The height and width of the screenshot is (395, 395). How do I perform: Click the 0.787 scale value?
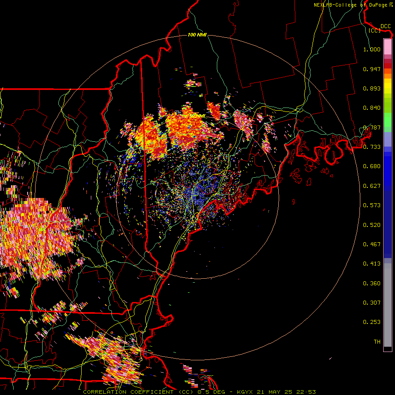[x=372, y=127]
